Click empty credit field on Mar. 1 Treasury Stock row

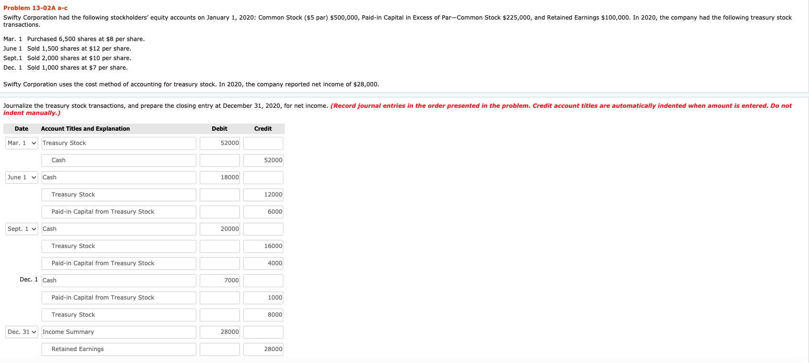263,143
